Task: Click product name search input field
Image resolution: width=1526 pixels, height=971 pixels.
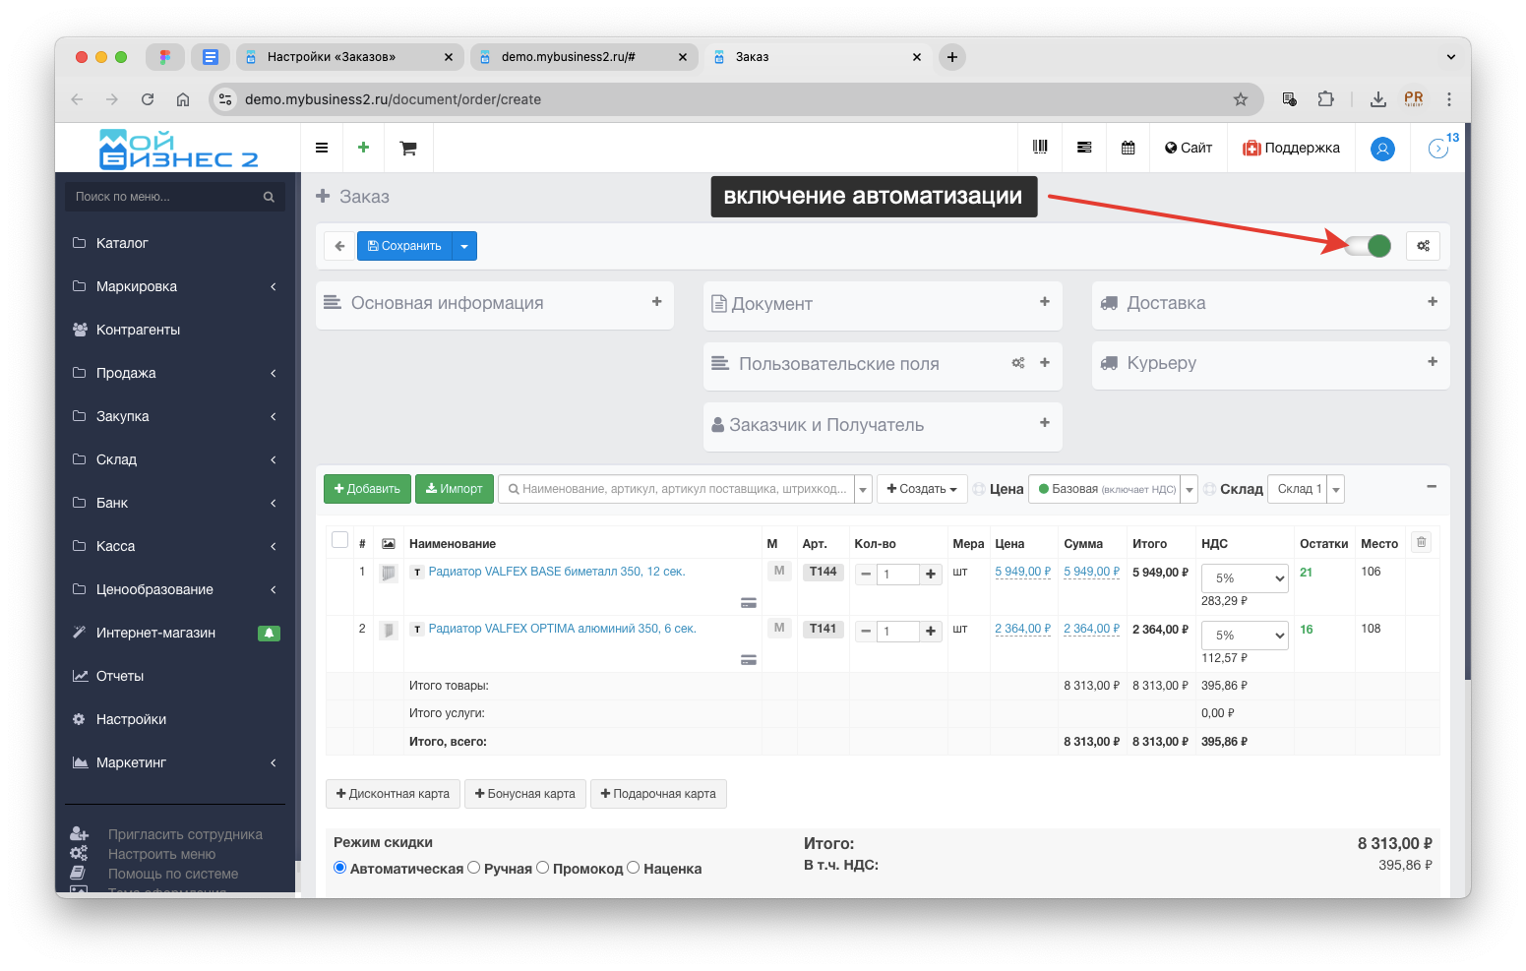Action: 676,489
